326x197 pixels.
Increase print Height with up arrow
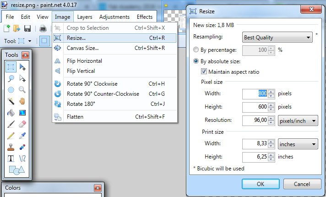click(x=271, y=155)
